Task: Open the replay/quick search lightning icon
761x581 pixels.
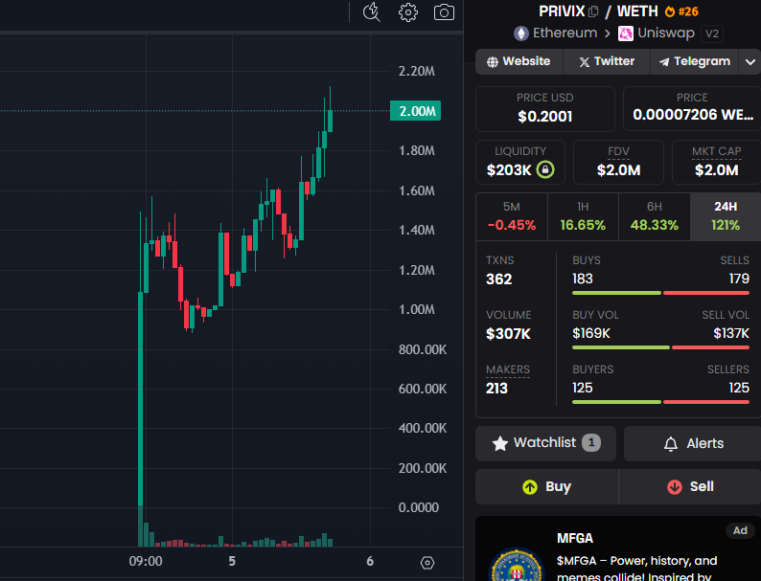Action: [x=372, y=12]
